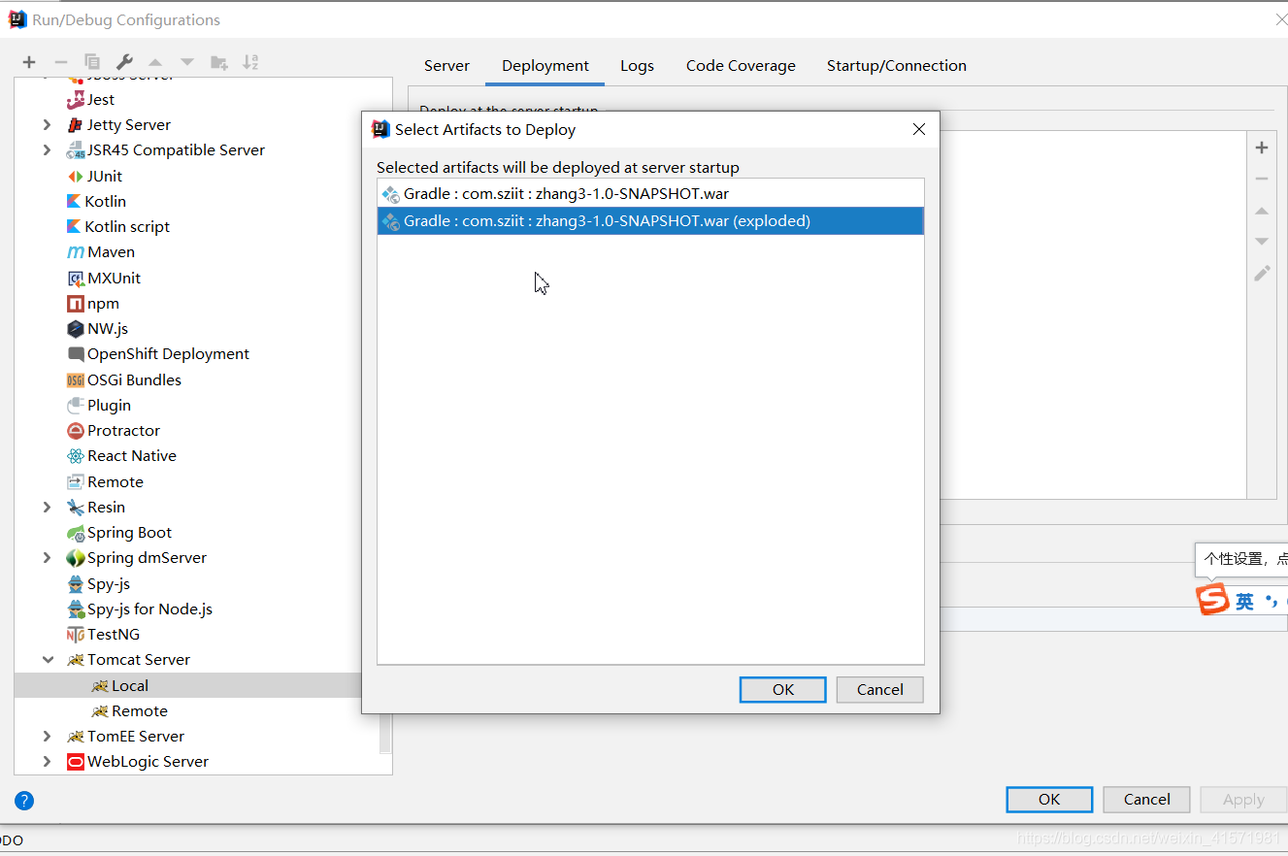1288x856 pixels.
Task: Click the Jest configuration icon
Action: 76,99
